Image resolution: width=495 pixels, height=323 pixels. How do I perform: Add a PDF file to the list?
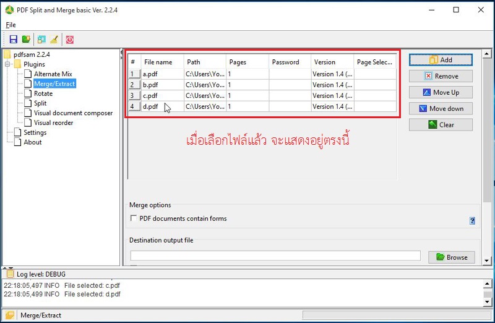tap(441, 59)
